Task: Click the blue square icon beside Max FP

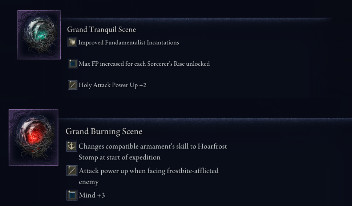Action: point(73,64)
